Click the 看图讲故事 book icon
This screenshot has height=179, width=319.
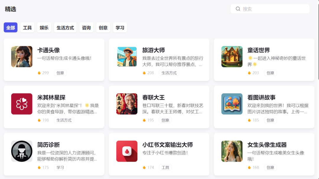tap(232, 104)
